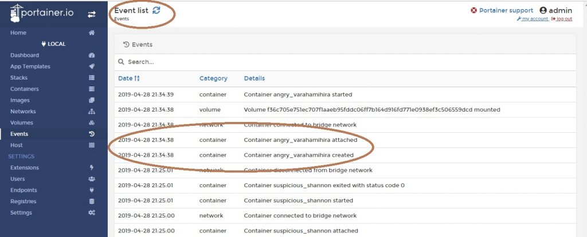Click the Networks sitemap icon

point(91,112)
